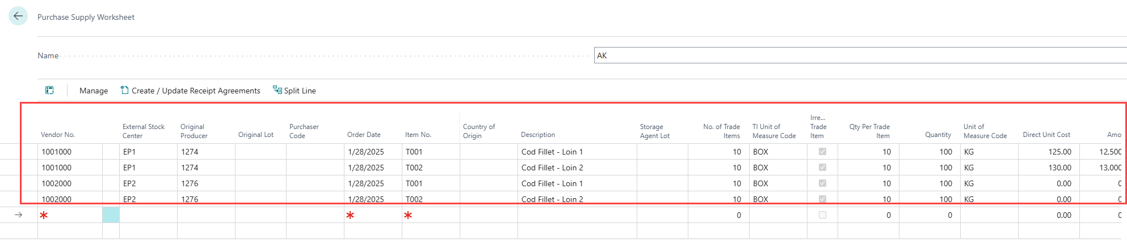Click the new row arrow indicator

(x=19, y=215)
